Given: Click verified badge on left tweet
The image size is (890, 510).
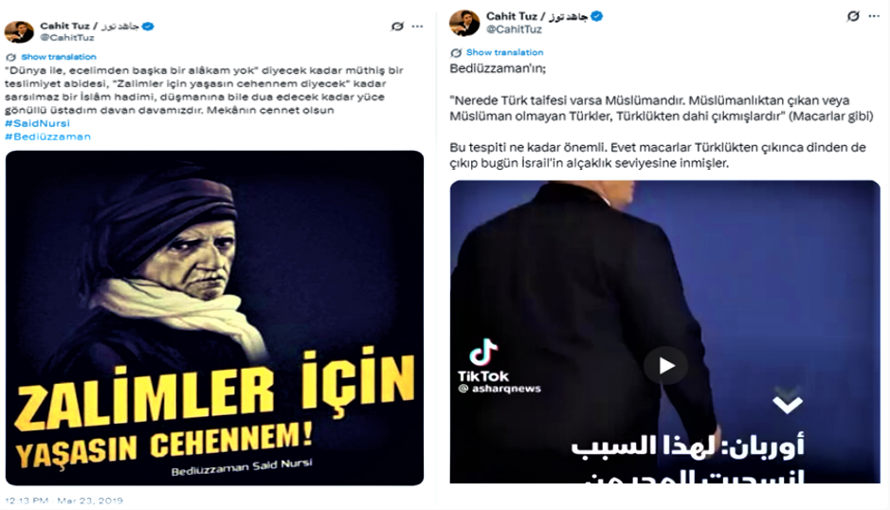Looking at the screenshot, I should click(148, 27).
